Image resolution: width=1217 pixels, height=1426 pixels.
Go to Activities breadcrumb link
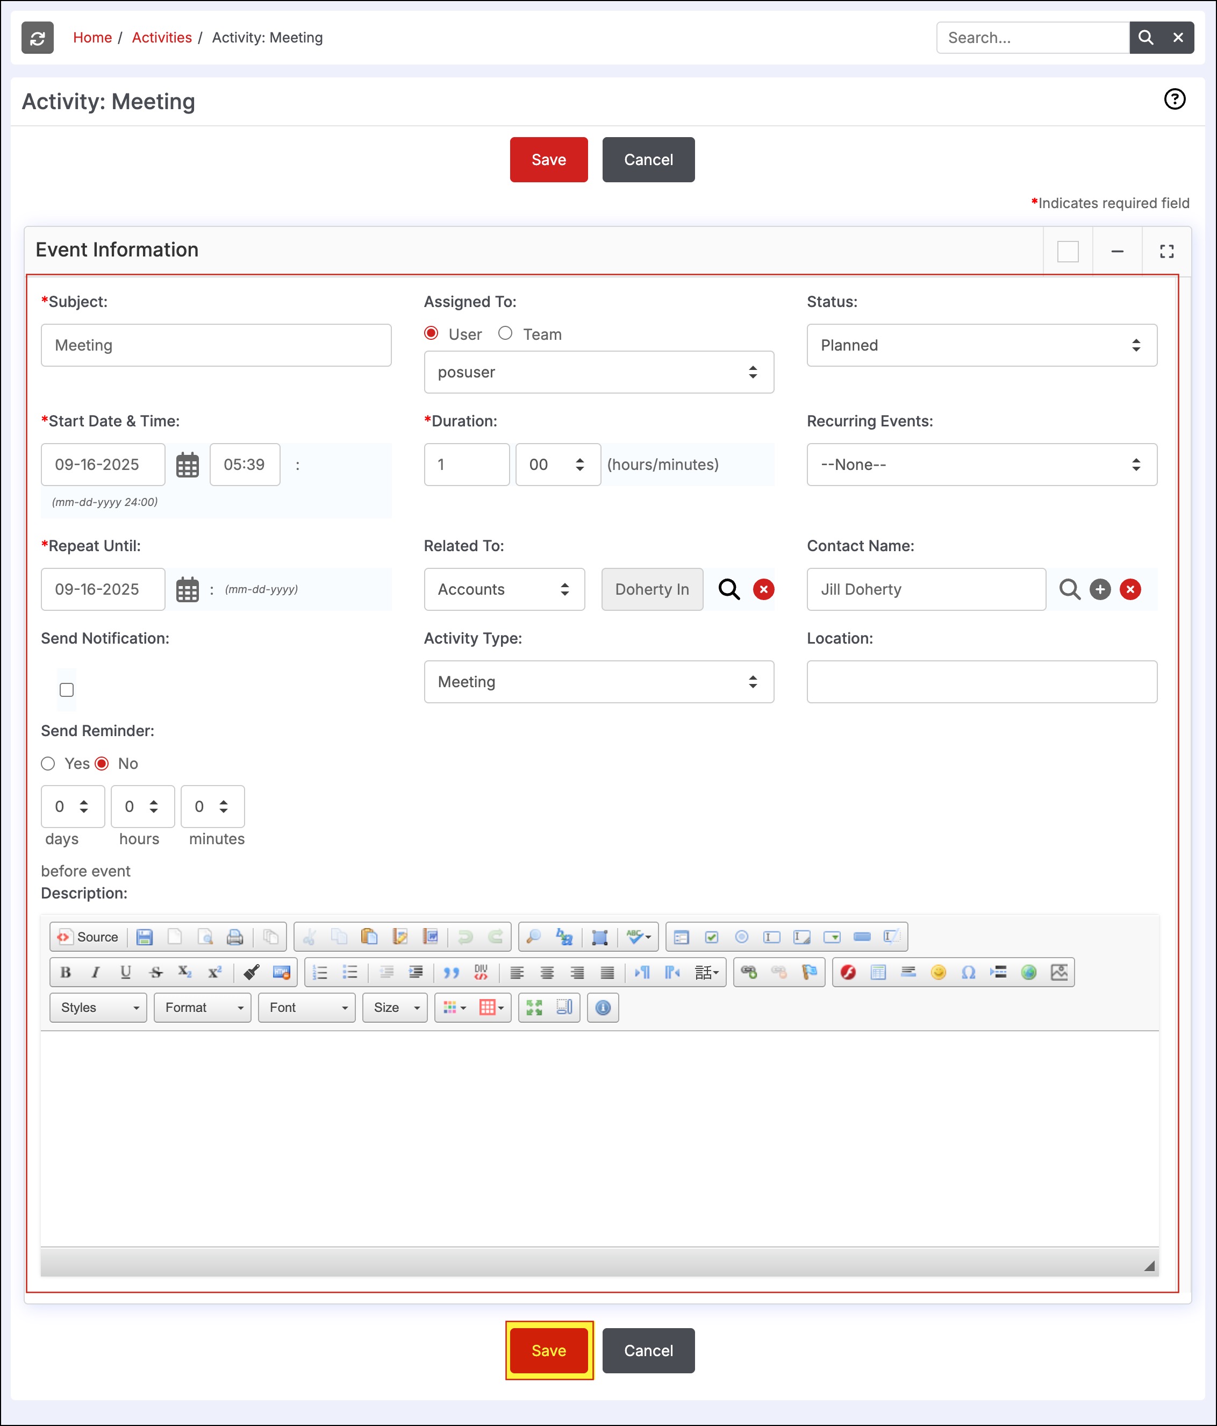click(162, 38)
